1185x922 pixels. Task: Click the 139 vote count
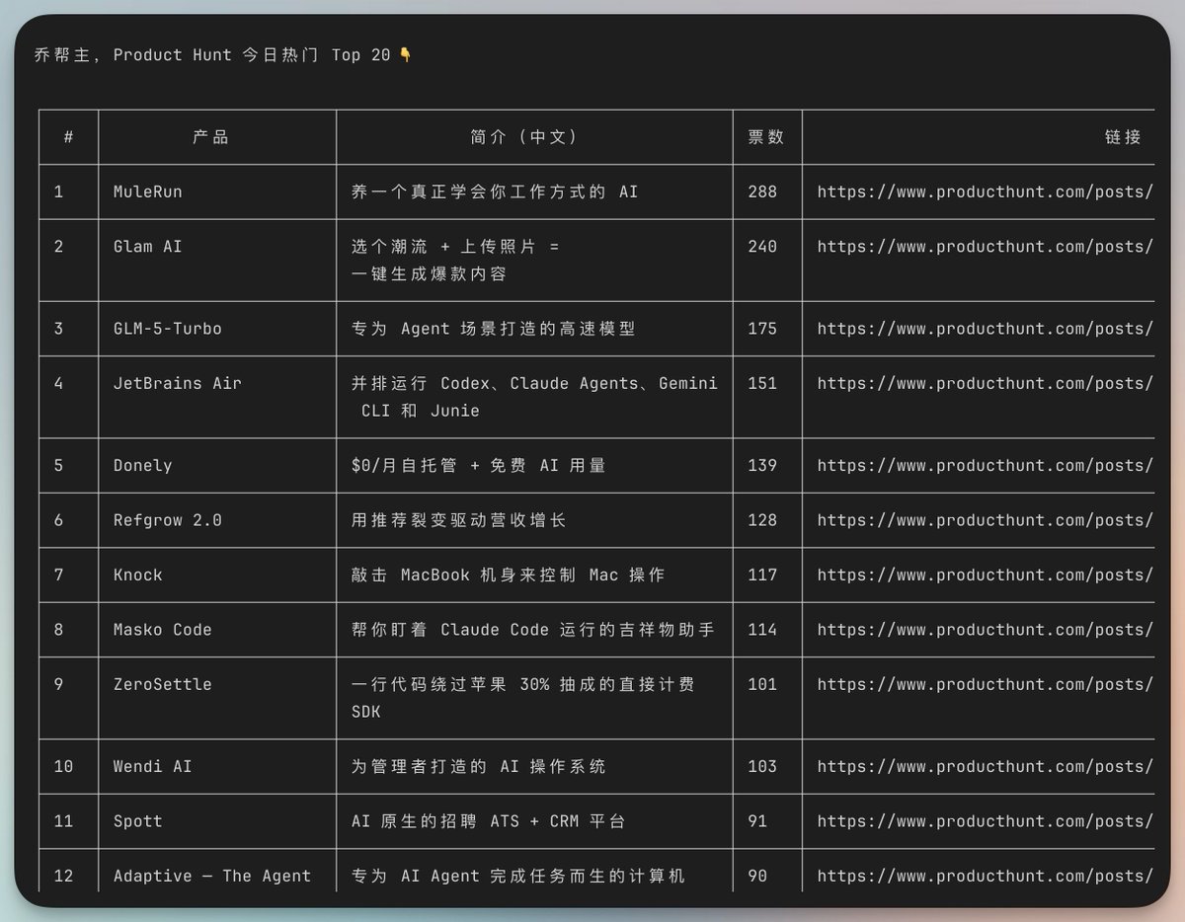(x=762, y=465)
